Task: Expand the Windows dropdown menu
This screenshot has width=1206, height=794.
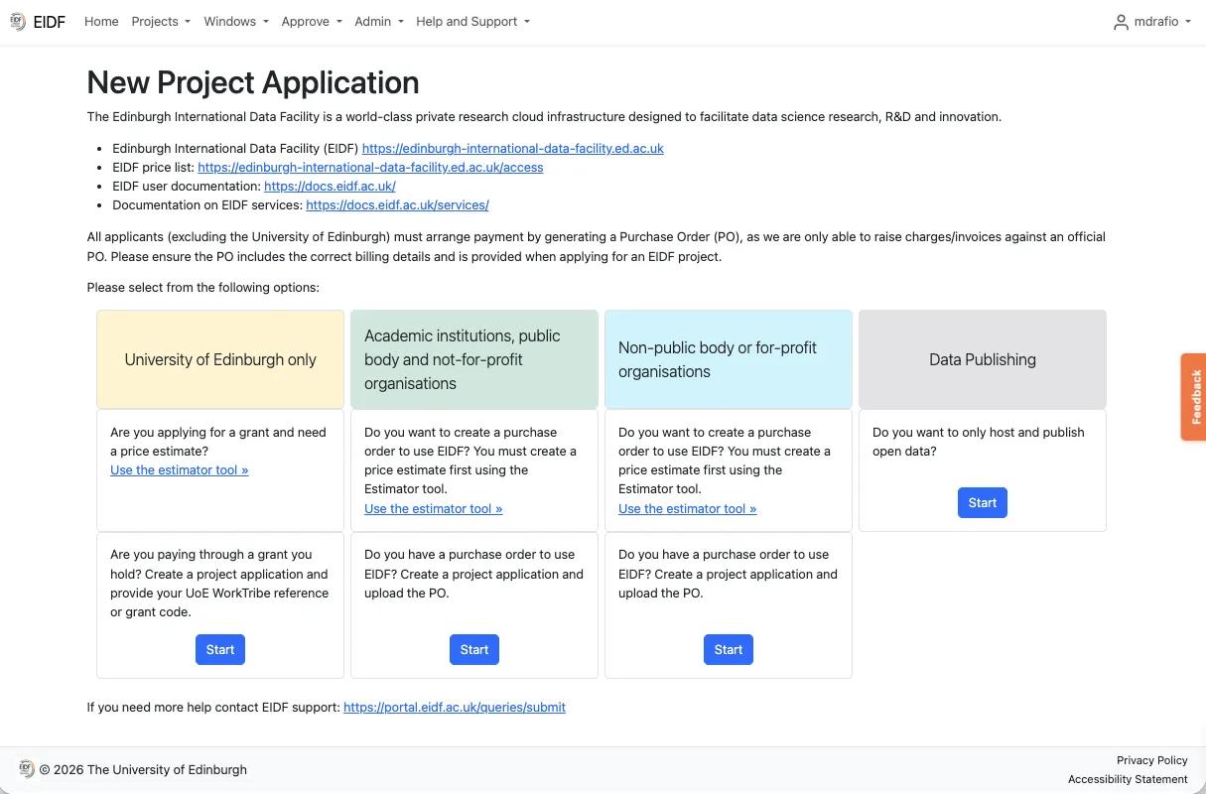Action: pyautogui.click(x=236, y=22)
